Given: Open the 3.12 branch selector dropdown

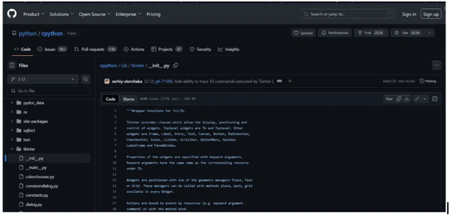Looking at the screenshot, I should 43,79.
